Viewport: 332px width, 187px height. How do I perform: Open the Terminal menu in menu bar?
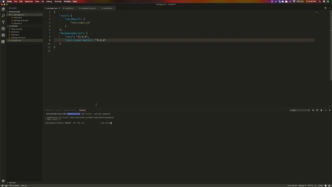(58, 2)
